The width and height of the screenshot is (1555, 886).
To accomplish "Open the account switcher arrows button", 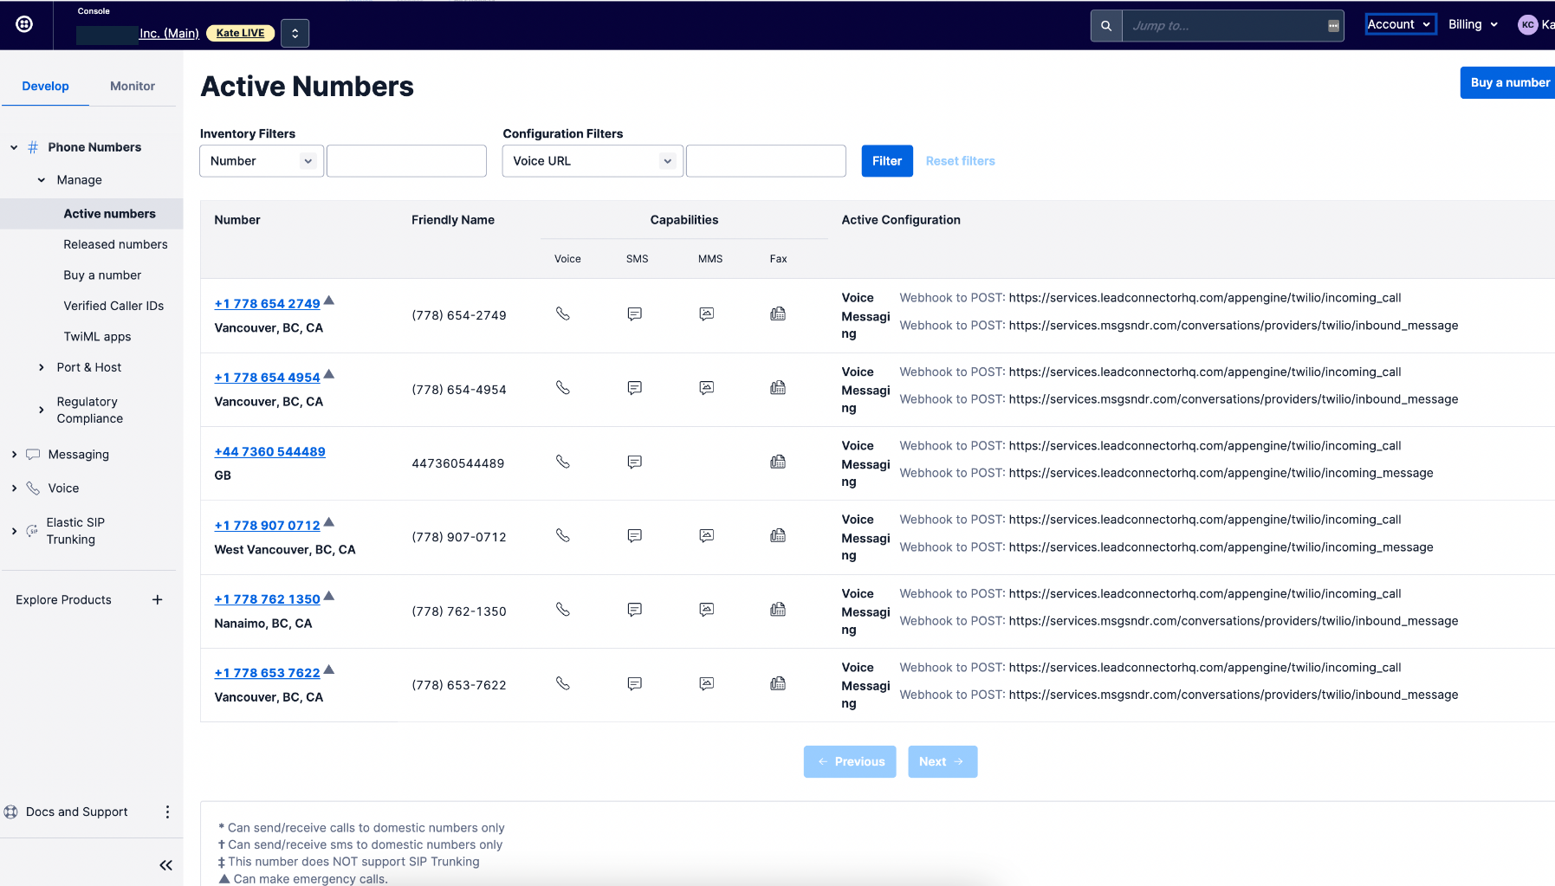I will [x=295, y=33].
